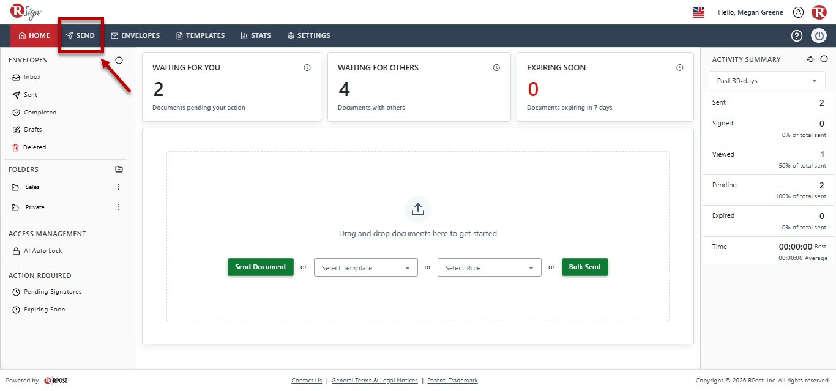Go to the Stats tab
The height and width of the screenshot is (391, 836).
pyautogui.click(x=256, y=35)
